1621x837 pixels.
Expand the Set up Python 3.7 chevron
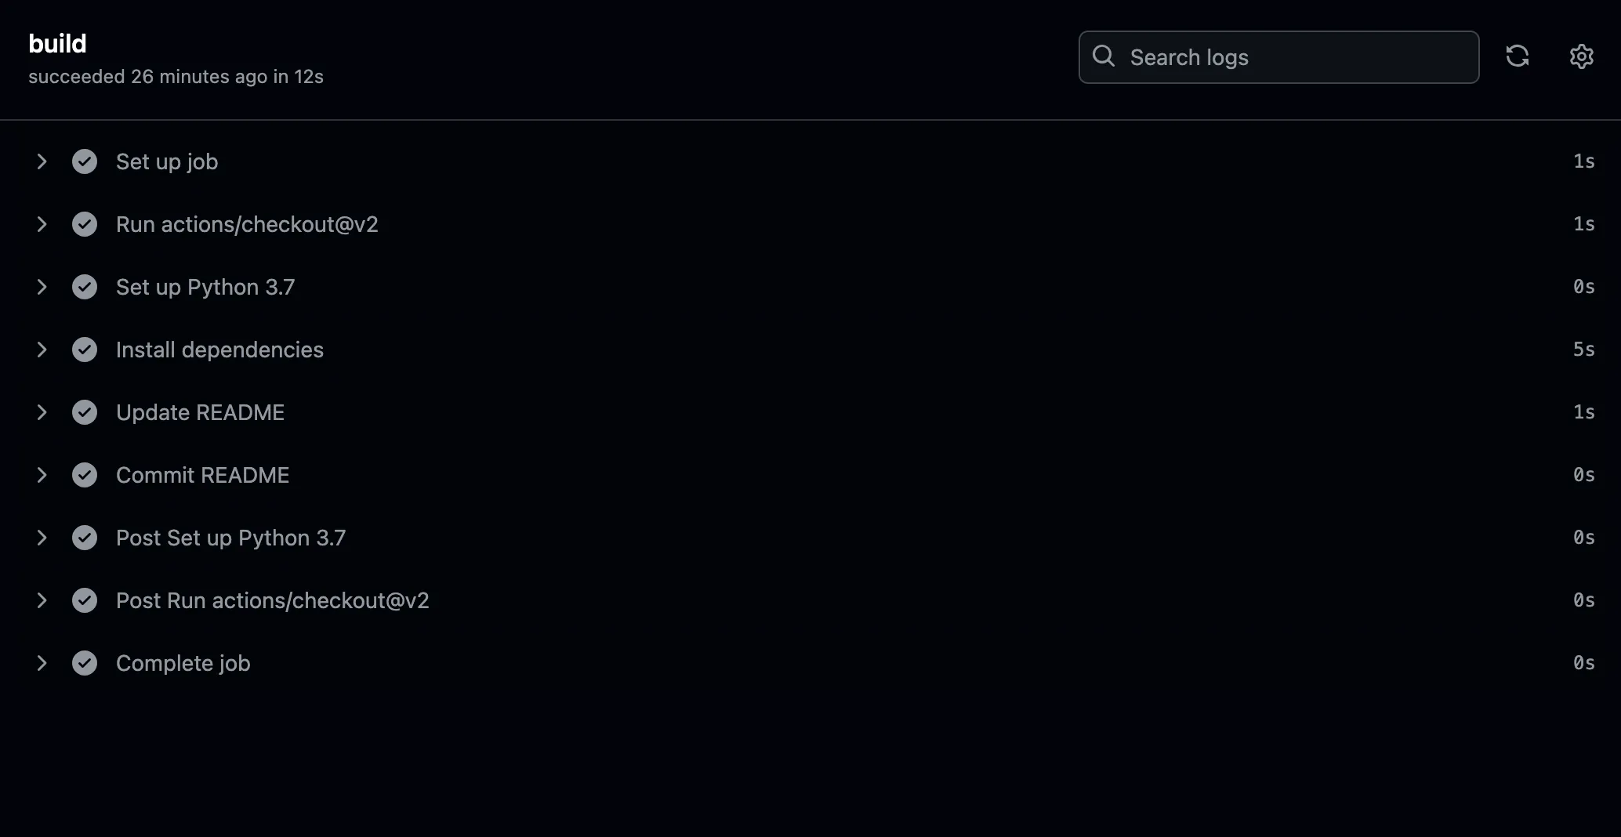(42, 287)
